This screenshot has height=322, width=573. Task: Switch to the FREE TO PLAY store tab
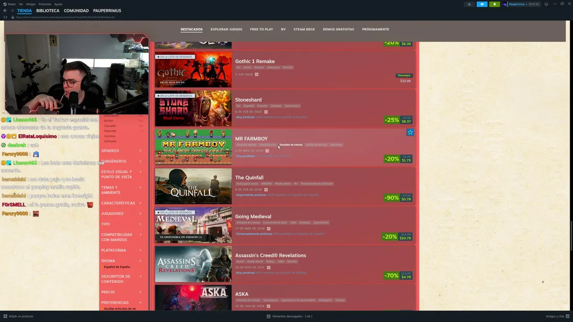(x=261, y=29)
